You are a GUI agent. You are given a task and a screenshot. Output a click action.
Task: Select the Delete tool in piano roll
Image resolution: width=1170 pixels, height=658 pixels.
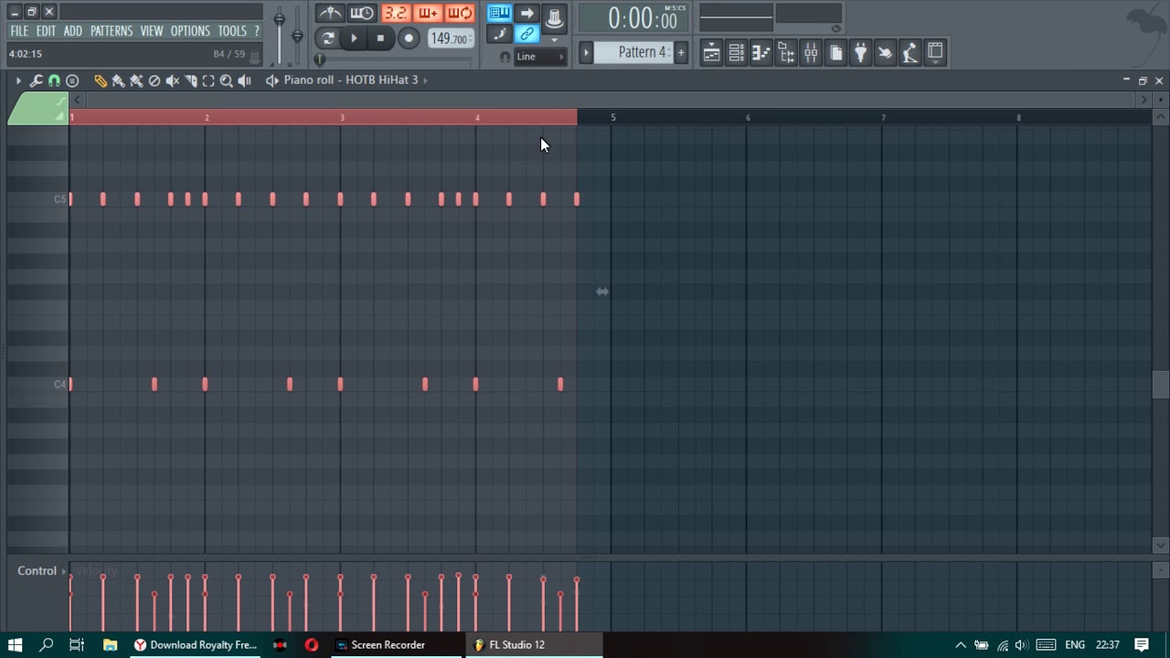click(x=154, y=80)
